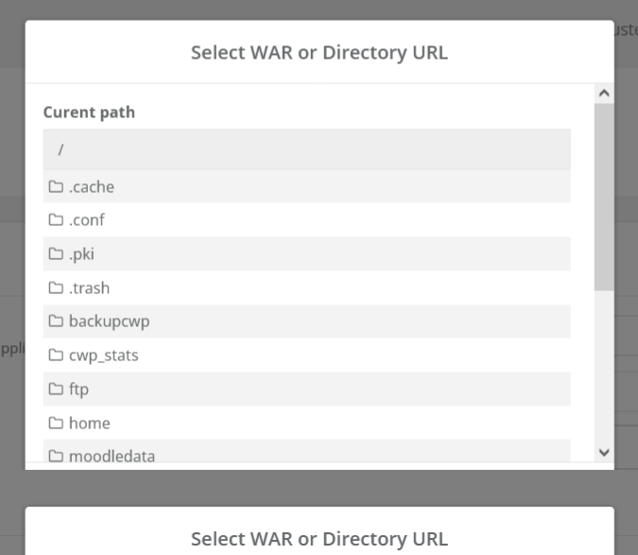Browse into the backupcwp folder
The image size is (638, 555).
point(109,321)
